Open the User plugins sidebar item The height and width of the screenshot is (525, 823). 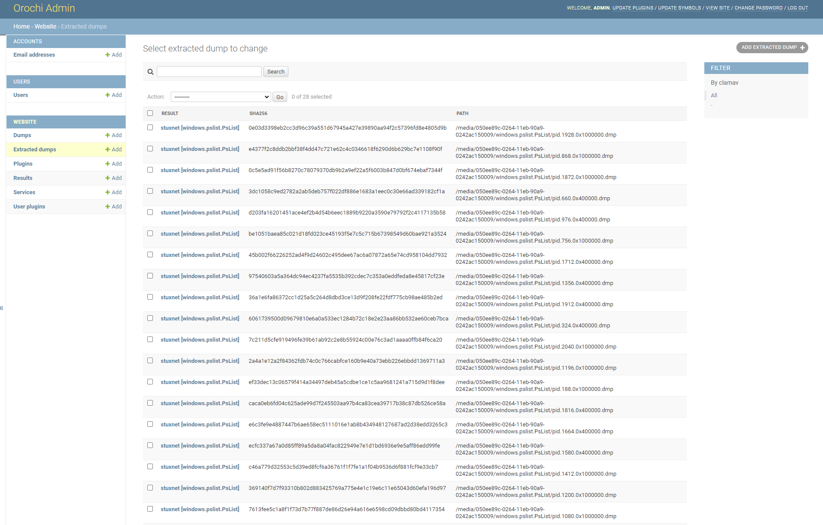point(29,207)
